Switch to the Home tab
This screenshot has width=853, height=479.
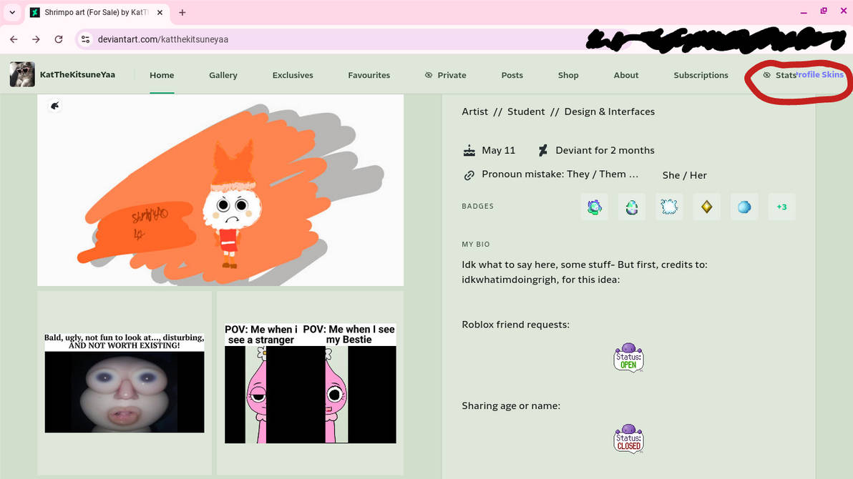click(162, 75)
